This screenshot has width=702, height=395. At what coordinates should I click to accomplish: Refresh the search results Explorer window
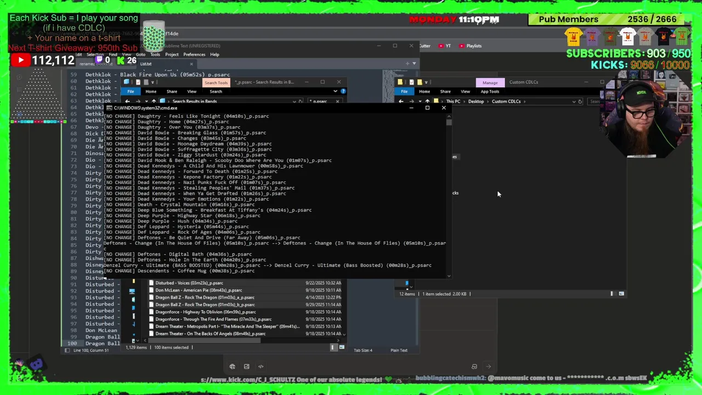coord(301,101)
